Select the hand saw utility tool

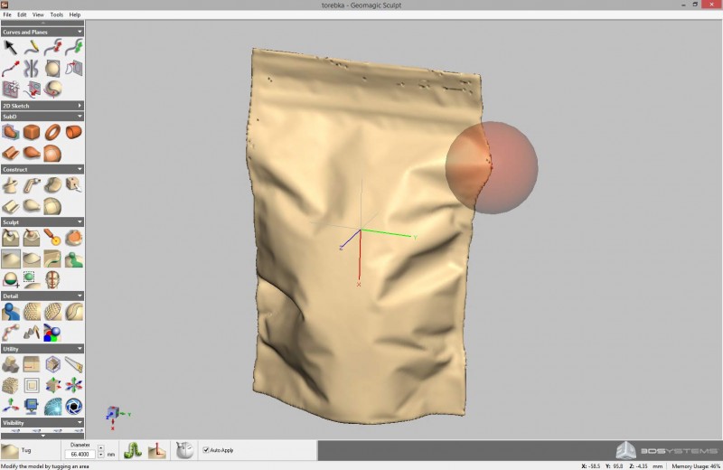tap(74, 364)
